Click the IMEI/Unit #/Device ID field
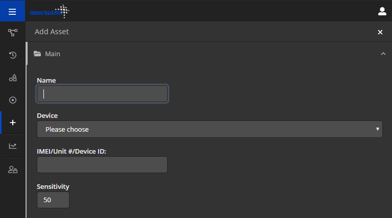Viewport: 392px width, 218px height. (102, 165)
